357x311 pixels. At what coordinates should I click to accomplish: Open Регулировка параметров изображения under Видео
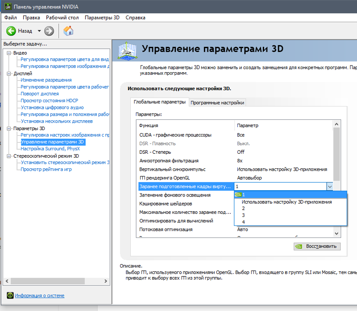[x=65, y=66]
